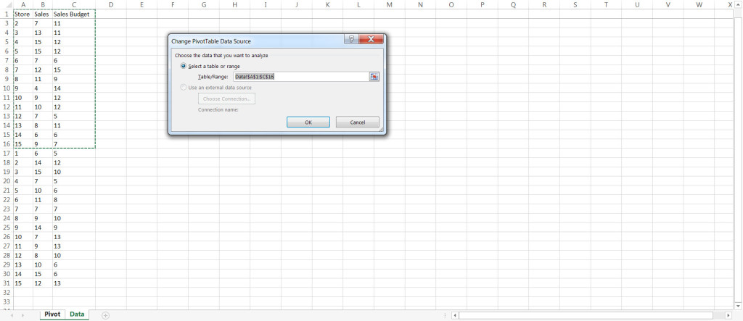The height and width of the screenshot is (321, 743).
Task: Select column B header
Action: tap(43, 5)
